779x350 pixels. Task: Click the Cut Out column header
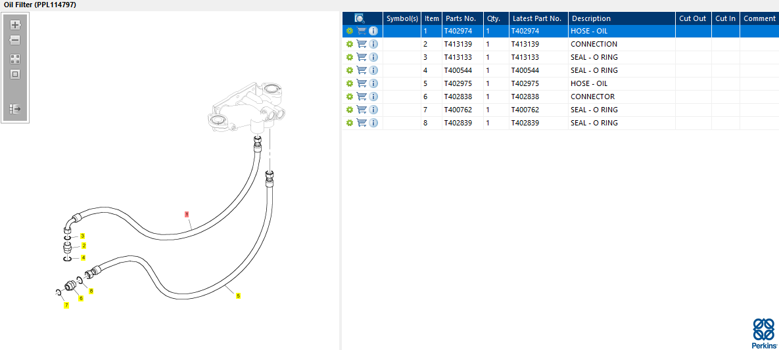point(692,19)
